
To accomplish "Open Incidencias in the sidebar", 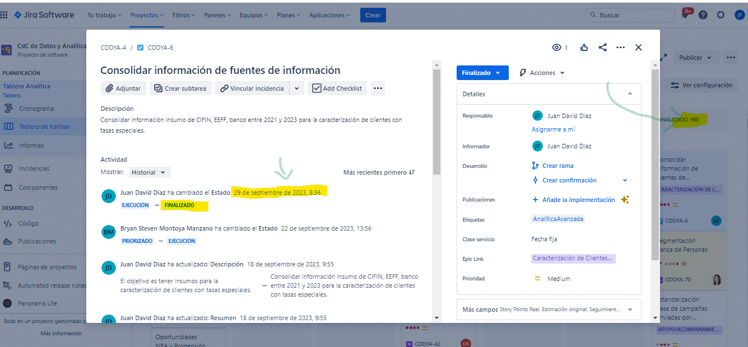I will 34,168.
